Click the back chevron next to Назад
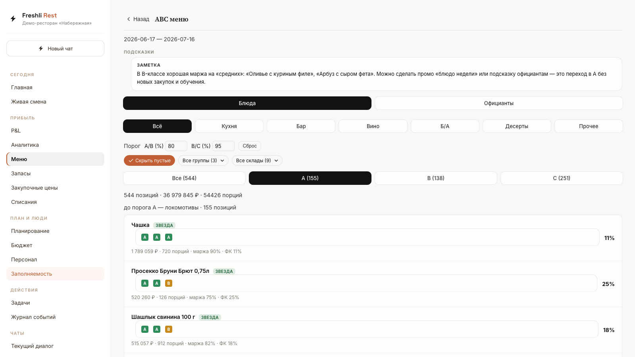 point(129,19)
